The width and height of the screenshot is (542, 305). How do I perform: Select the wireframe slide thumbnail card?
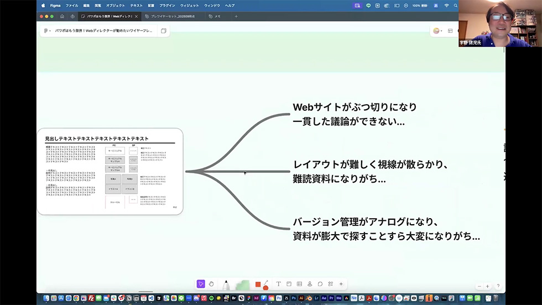pos(110,172)
